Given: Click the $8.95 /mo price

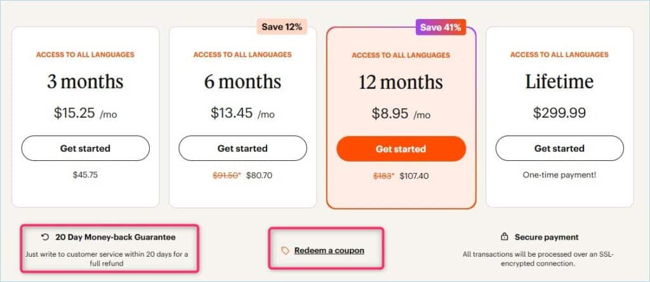Looking at the screenshot, I should (401, 114).
